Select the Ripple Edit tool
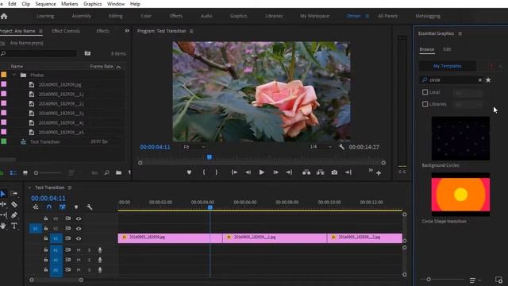The height and width of the screenshot is (286, 508). 3,204
